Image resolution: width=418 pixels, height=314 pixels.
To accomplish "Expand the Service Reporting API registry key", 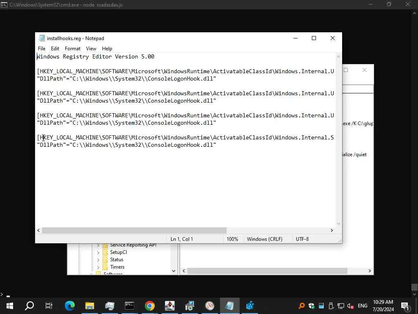I will click(x=98, y=245).
